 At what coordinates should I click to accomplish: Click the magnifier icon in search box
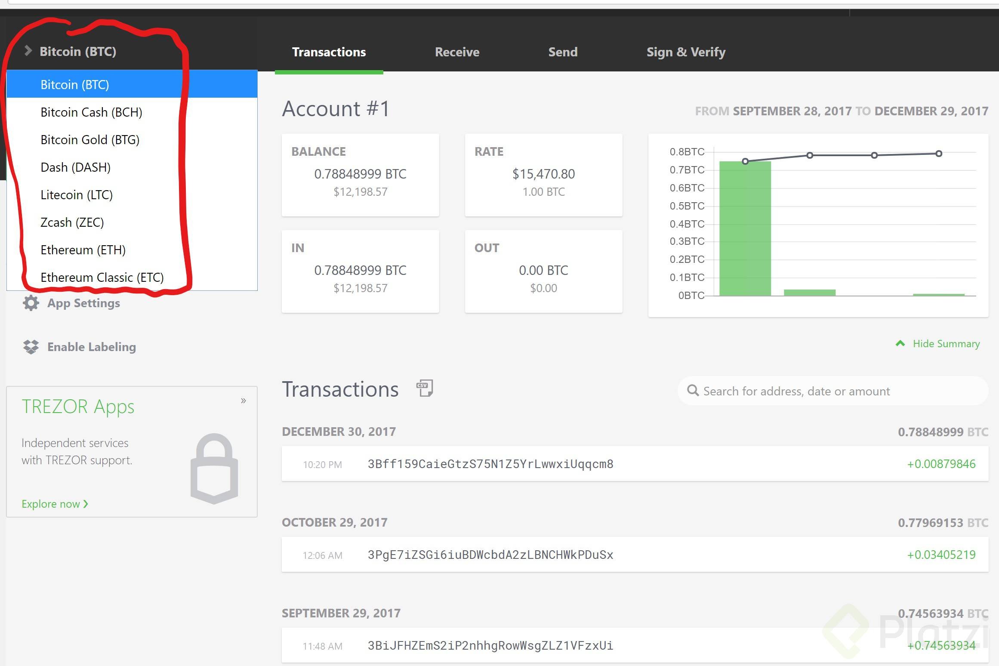[693, 391]
